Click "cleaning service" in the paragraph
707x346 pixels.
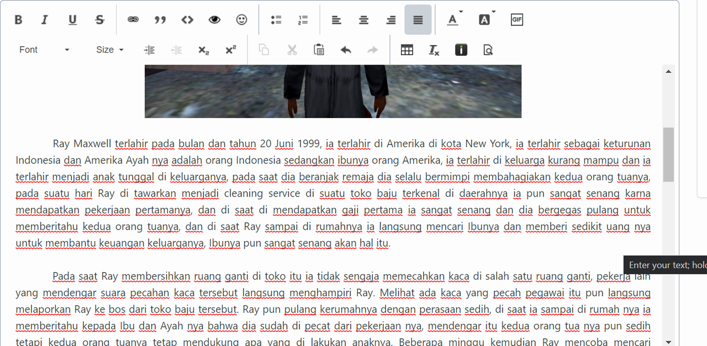pyautogui.click(x=263, y=194)
